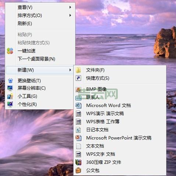Click the 日记本文档 journal icon

78,130
